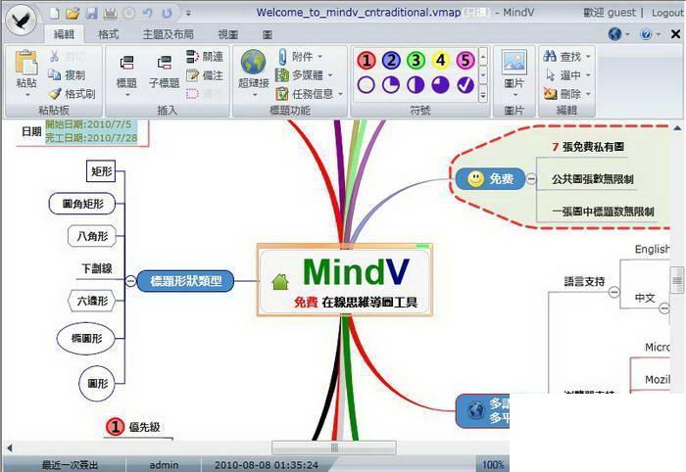Screen dimensions: 686x472
Task: Open a file with the folder icon
Action: (73, 13)
